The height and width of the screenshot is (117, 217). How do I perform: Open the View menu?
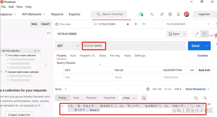(19, 7)
